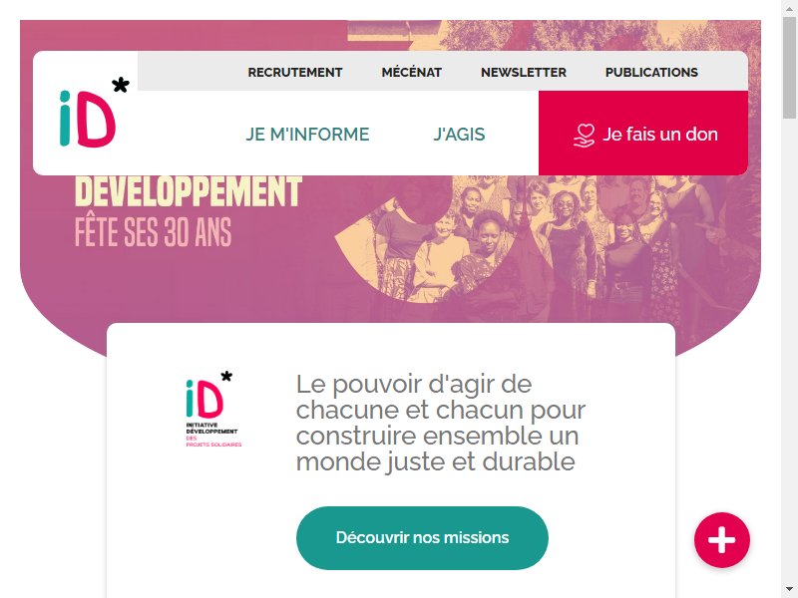Click the heart-in-hand donation icon

pyautogui.click(x=584, y=136)
